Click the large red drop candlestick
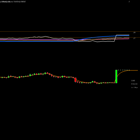140x140 pixels. [x=75, y=80]
